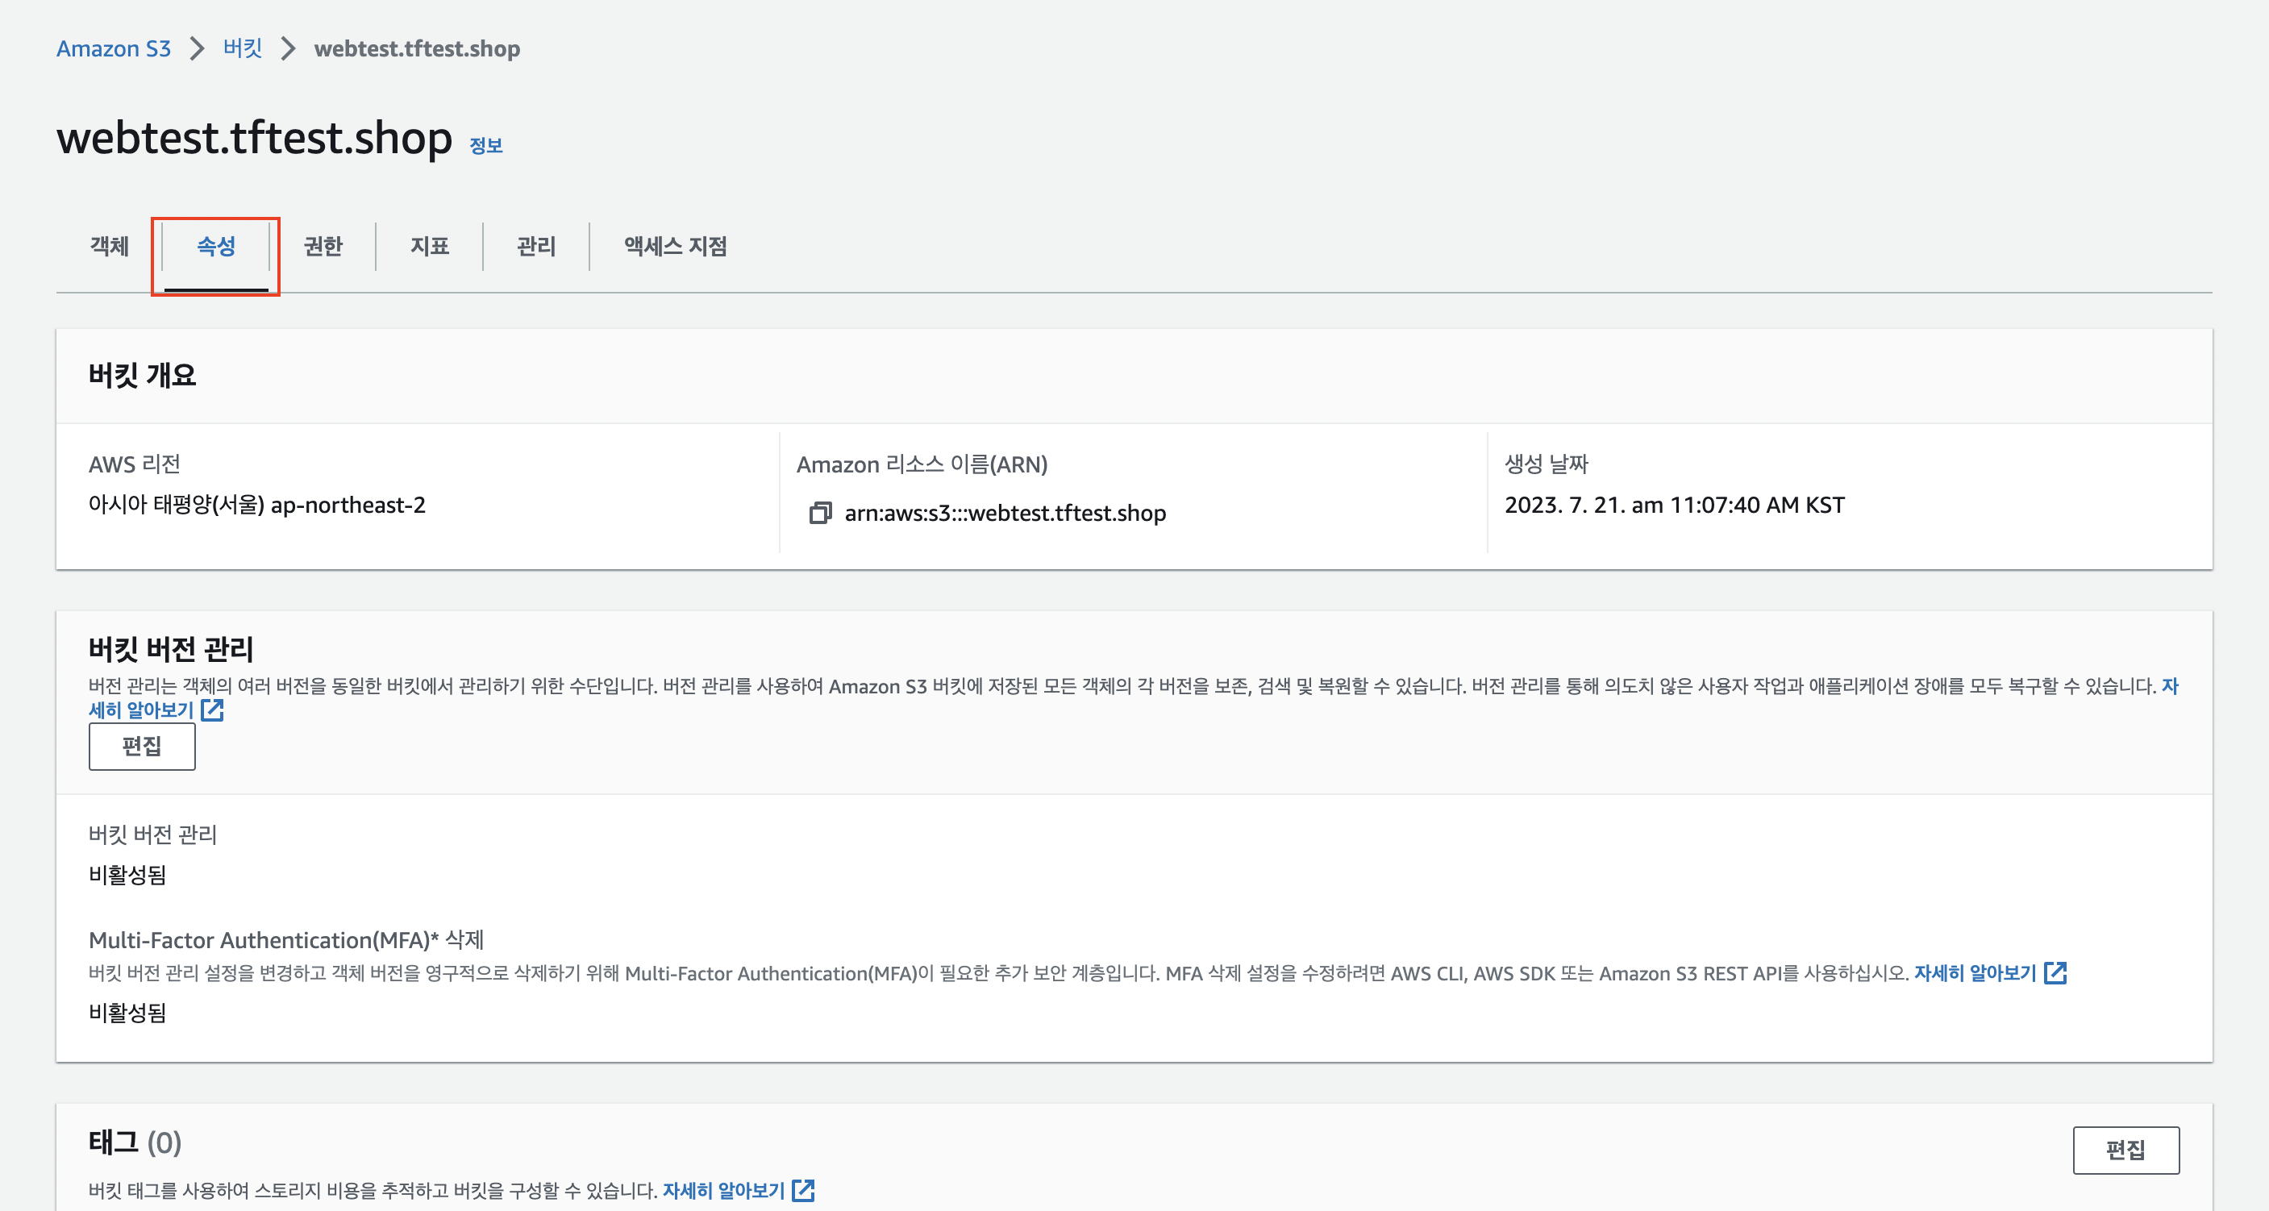This screenshot has height=1211, width=2269.
Task: Click 편집 button in tags section
Action: point(2125,1150)
